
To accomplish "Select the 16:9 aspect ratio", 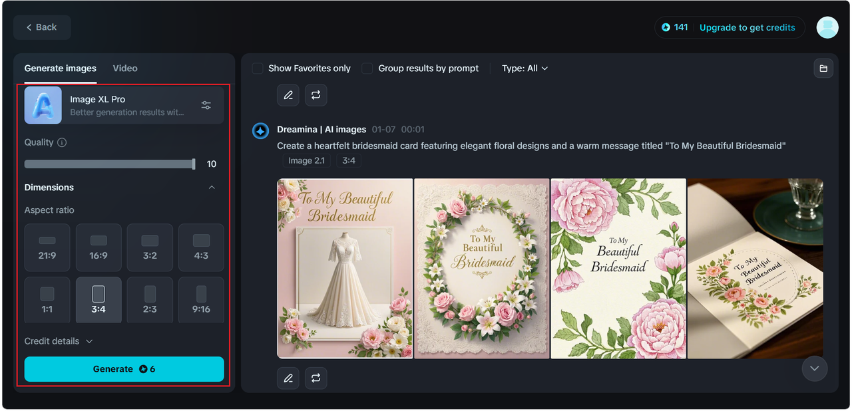I will tap(99, 247).
